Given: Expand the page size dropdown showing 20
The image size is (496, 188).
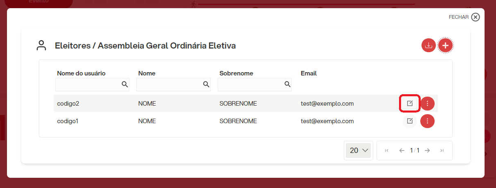Looking at the screenshot, I should point(358,150).
